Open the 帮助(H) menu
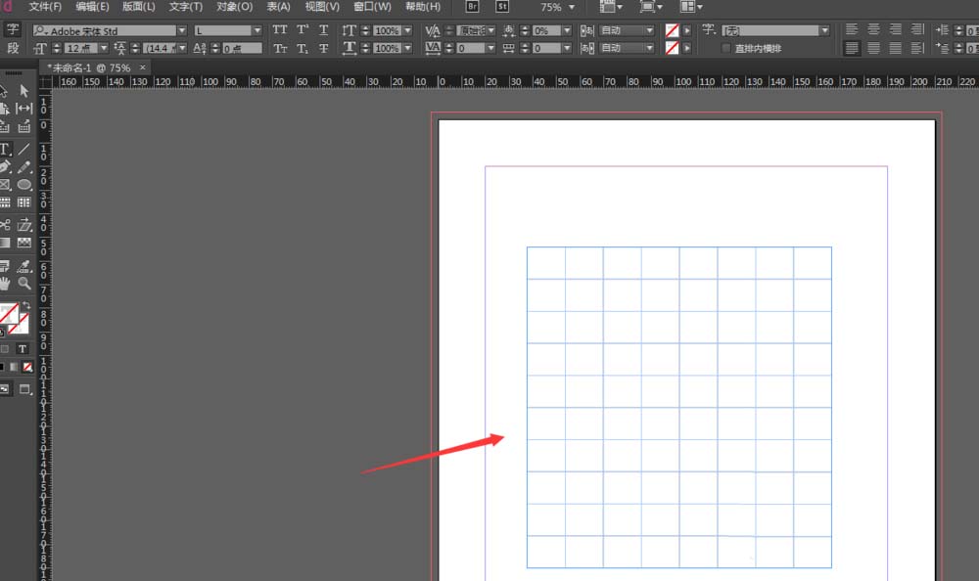The width and height of the screenshot is (979, 581). click(x=423, y=7)
